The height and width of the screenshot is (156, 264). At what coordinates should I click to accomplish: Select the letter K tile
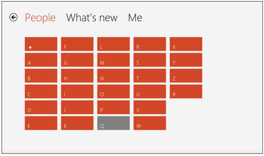pyautogui.click(x=77, y=123)
